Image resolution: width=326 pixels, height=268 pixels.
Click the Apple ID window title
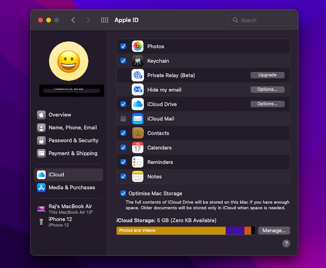126,20
